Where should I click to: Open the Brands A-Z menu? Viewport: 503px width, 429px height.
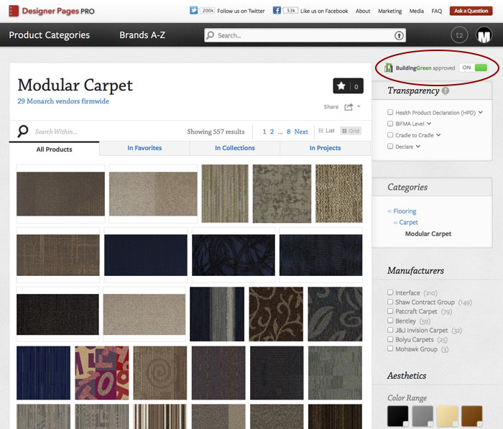[142, 35]
